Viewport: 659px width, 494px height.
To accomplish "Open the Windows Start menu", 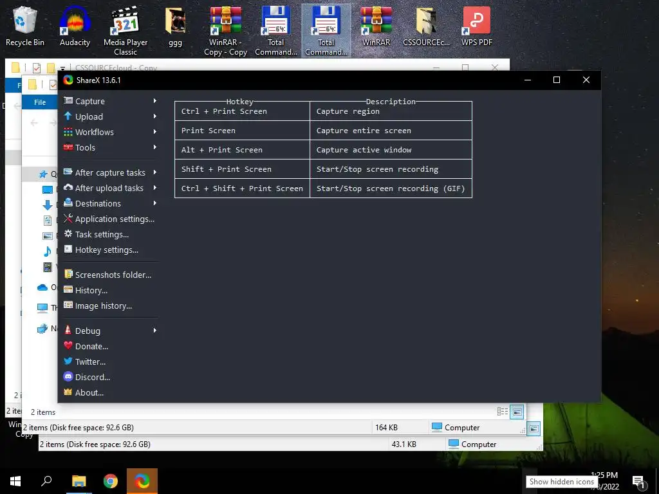I will click(15, 481).
